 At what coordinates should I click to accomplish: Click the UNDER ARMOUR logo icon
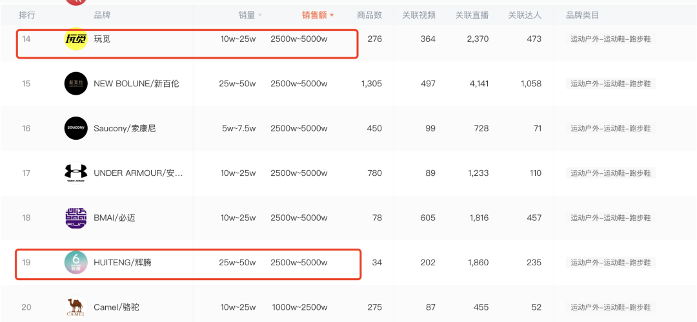coord(76,173)
